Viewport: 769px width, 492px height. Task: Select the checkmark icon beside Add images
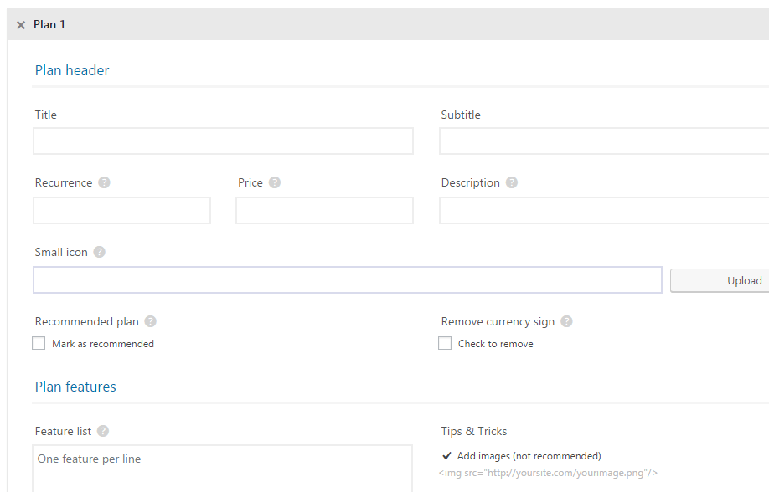tap(446, 456)
